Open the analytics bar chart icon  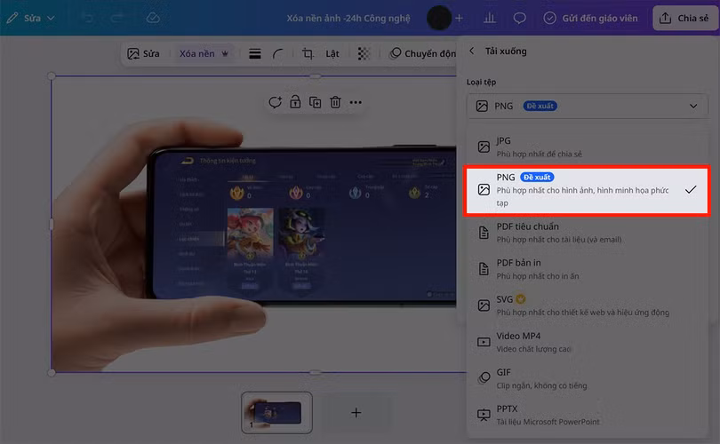pyautogui.click(x=490, y=18)
